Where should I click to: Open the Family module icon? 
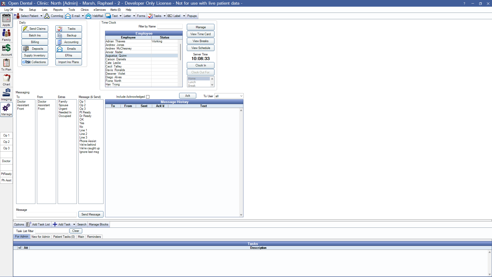pyautogui.click(x=6, y=35)
